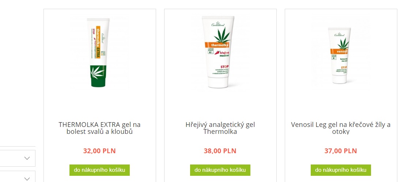Image resolution: width=401 pixels, height=182 pixels.
Task: Open Hřejivý analgetický gel Thermolka title link
Action: pyautogui.click(x=220, y=128)
